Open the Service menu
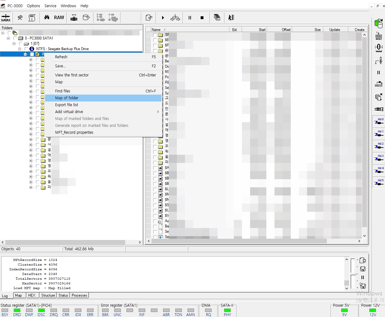Viewport: 385px width, 317px height. (x=50, y=6)
